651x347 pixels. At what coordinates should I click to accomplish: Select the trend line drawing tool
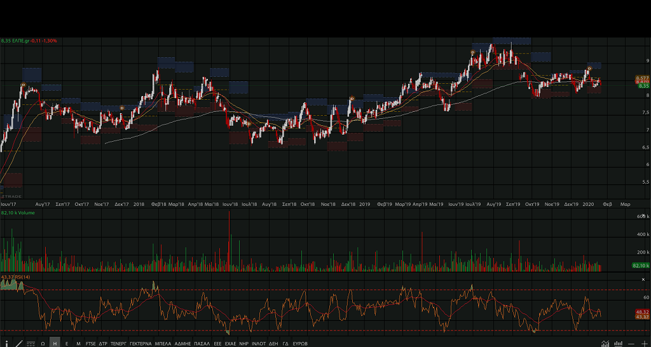tap(18, 343)
